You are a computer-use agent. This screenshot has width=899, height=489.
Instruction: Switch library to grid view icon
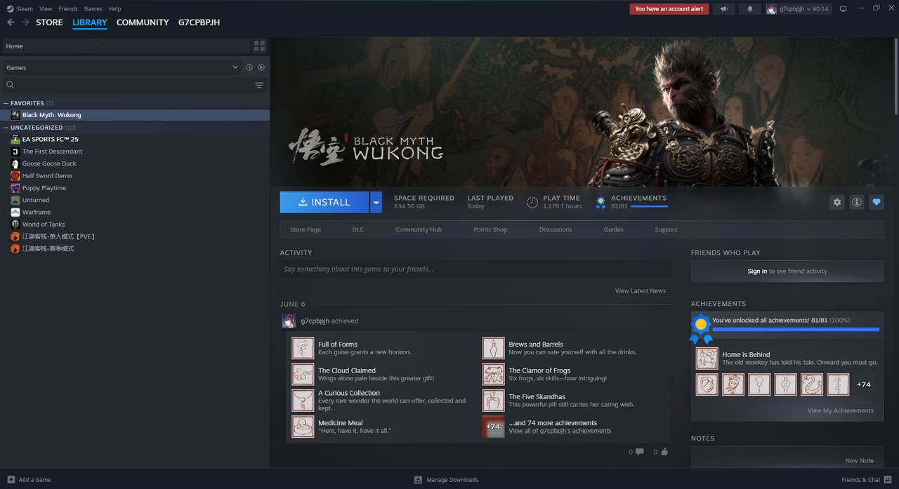tap(259, 46)
